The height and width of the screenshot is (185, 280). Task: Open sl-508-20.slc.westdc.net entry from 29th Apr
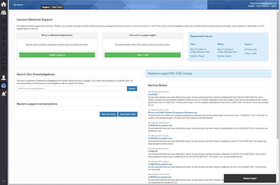[160, 126]
